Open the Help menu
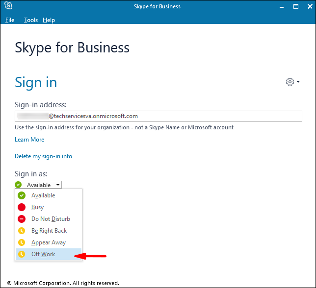Image resolution: width=316 pixels, height=288 pixels. pyautogui.click(x=49, y=20)
